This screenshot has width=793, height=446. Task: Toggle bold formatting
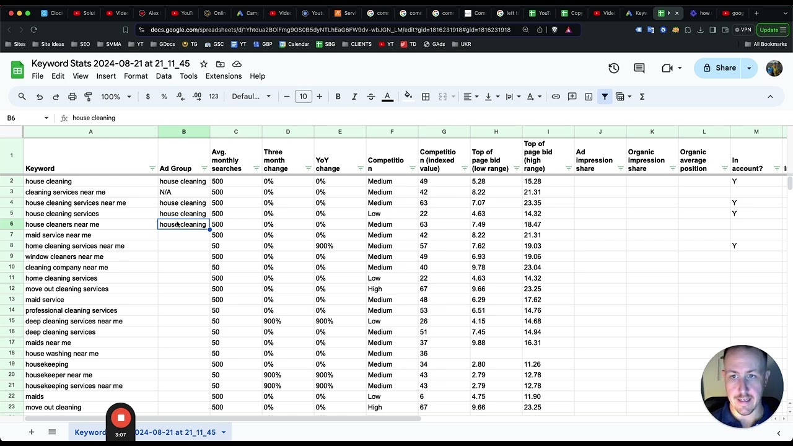coord(338,97)
